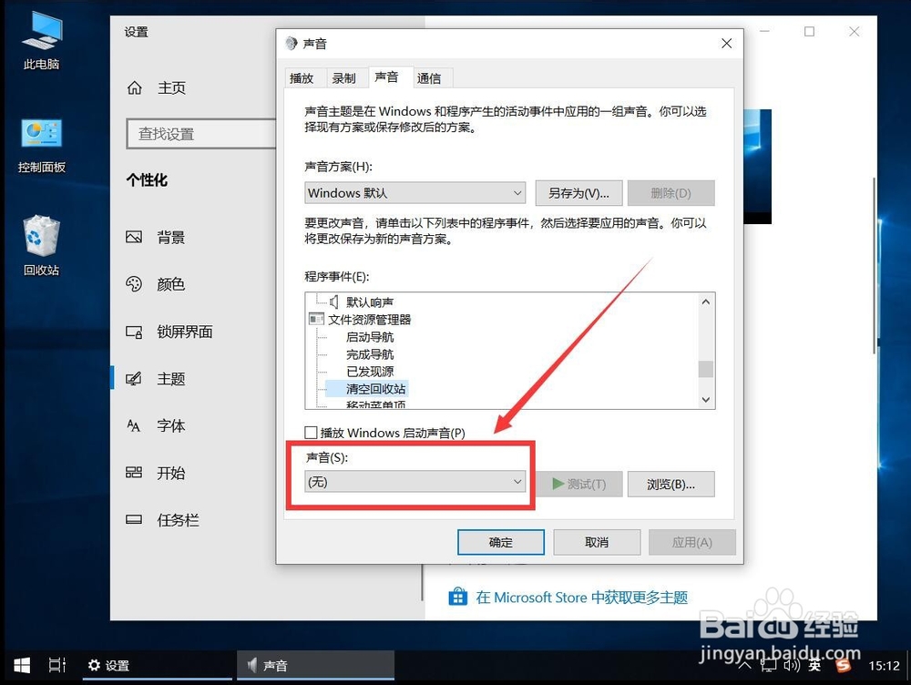Click the Sogou input method tray icon

click(843, 666)
